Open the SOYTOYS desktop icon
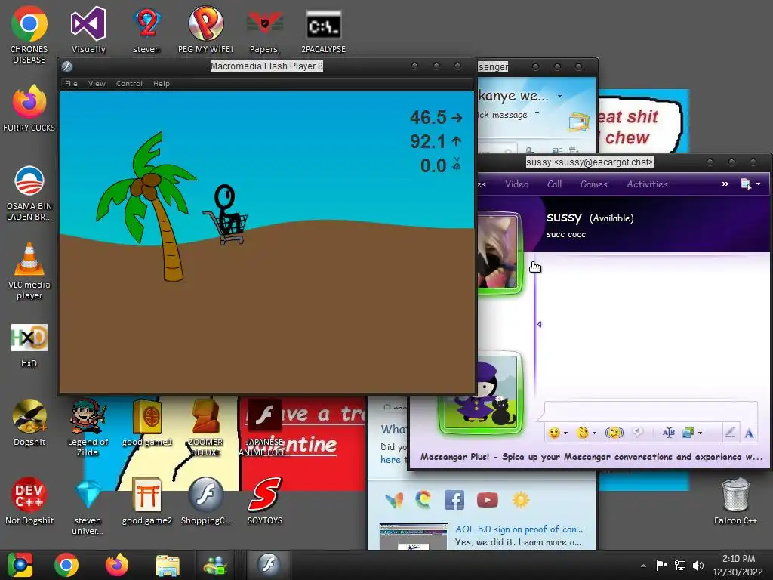Image resolution: width=773 pixels, height=580 pixels. (265, 501)
